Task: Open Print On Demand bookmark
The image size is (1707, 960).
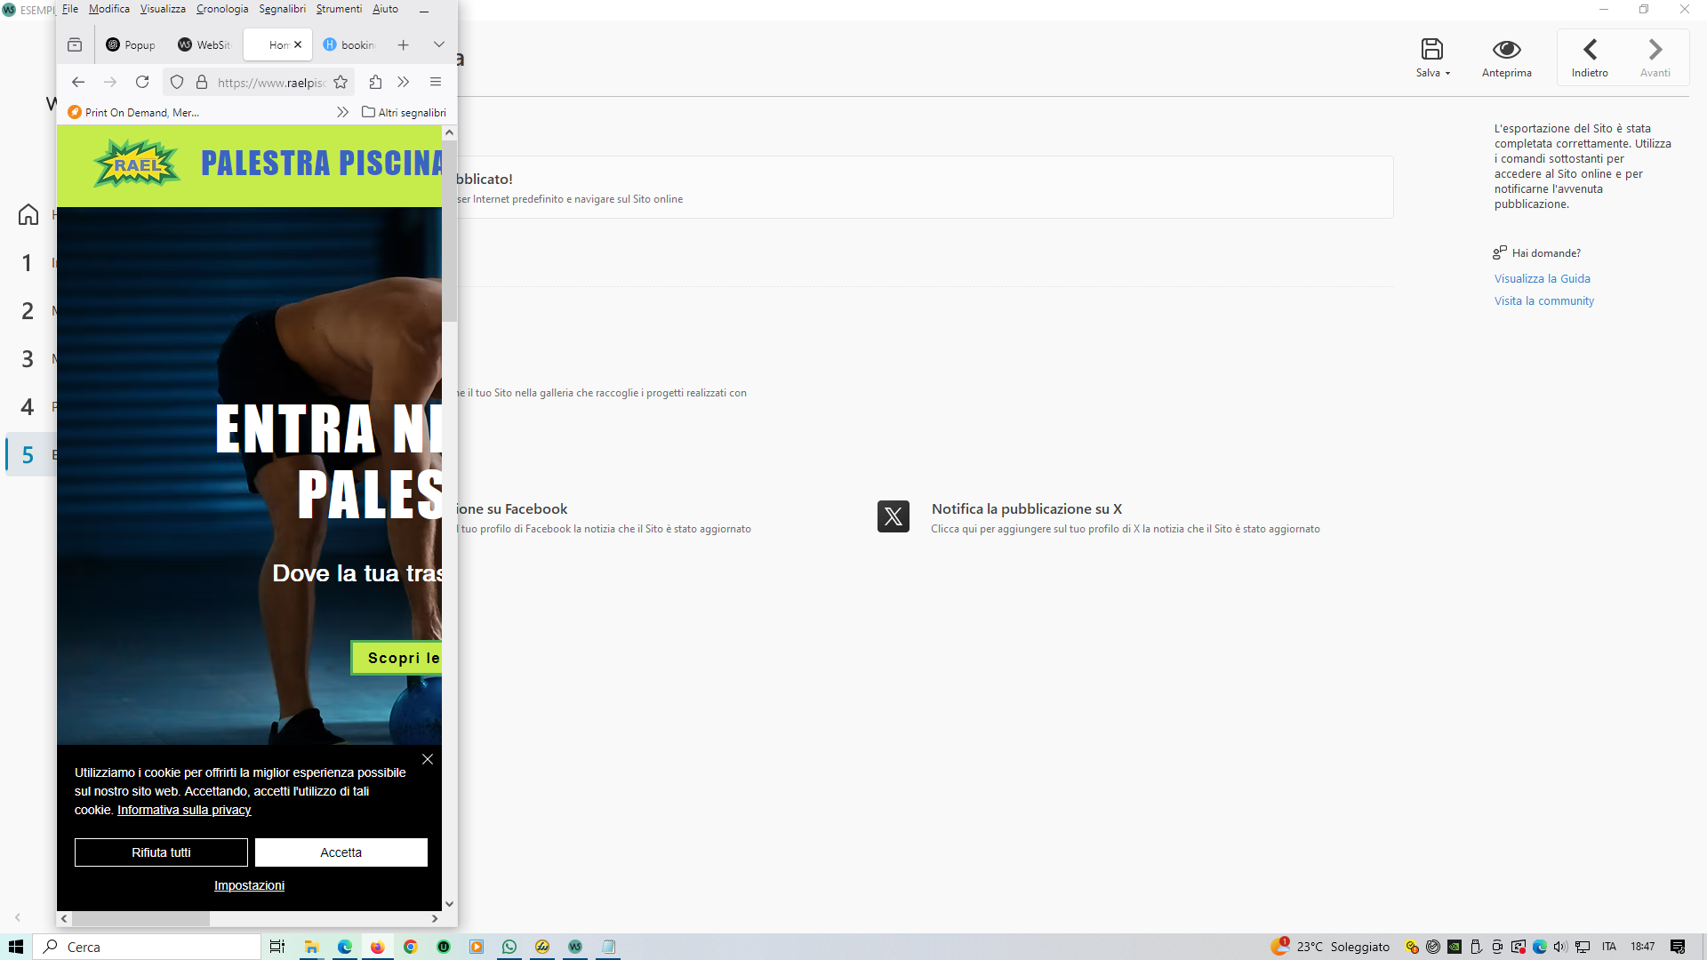Action: point(134,113)
